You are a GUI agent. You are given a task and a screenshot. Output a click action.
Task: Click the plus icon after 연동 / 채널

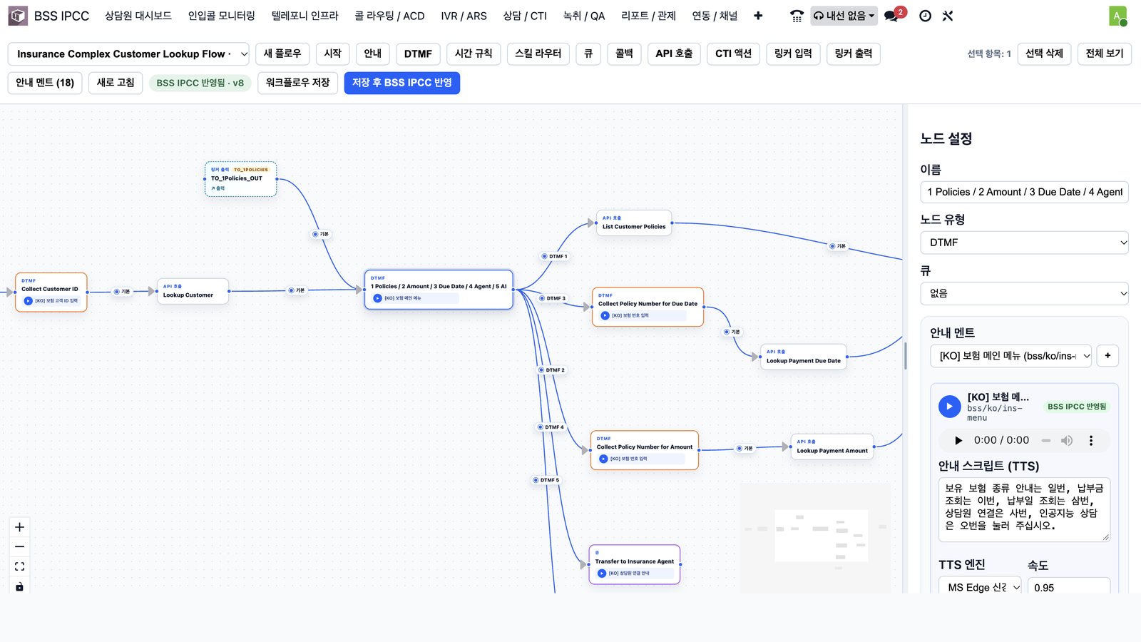(x=758, y=16)
